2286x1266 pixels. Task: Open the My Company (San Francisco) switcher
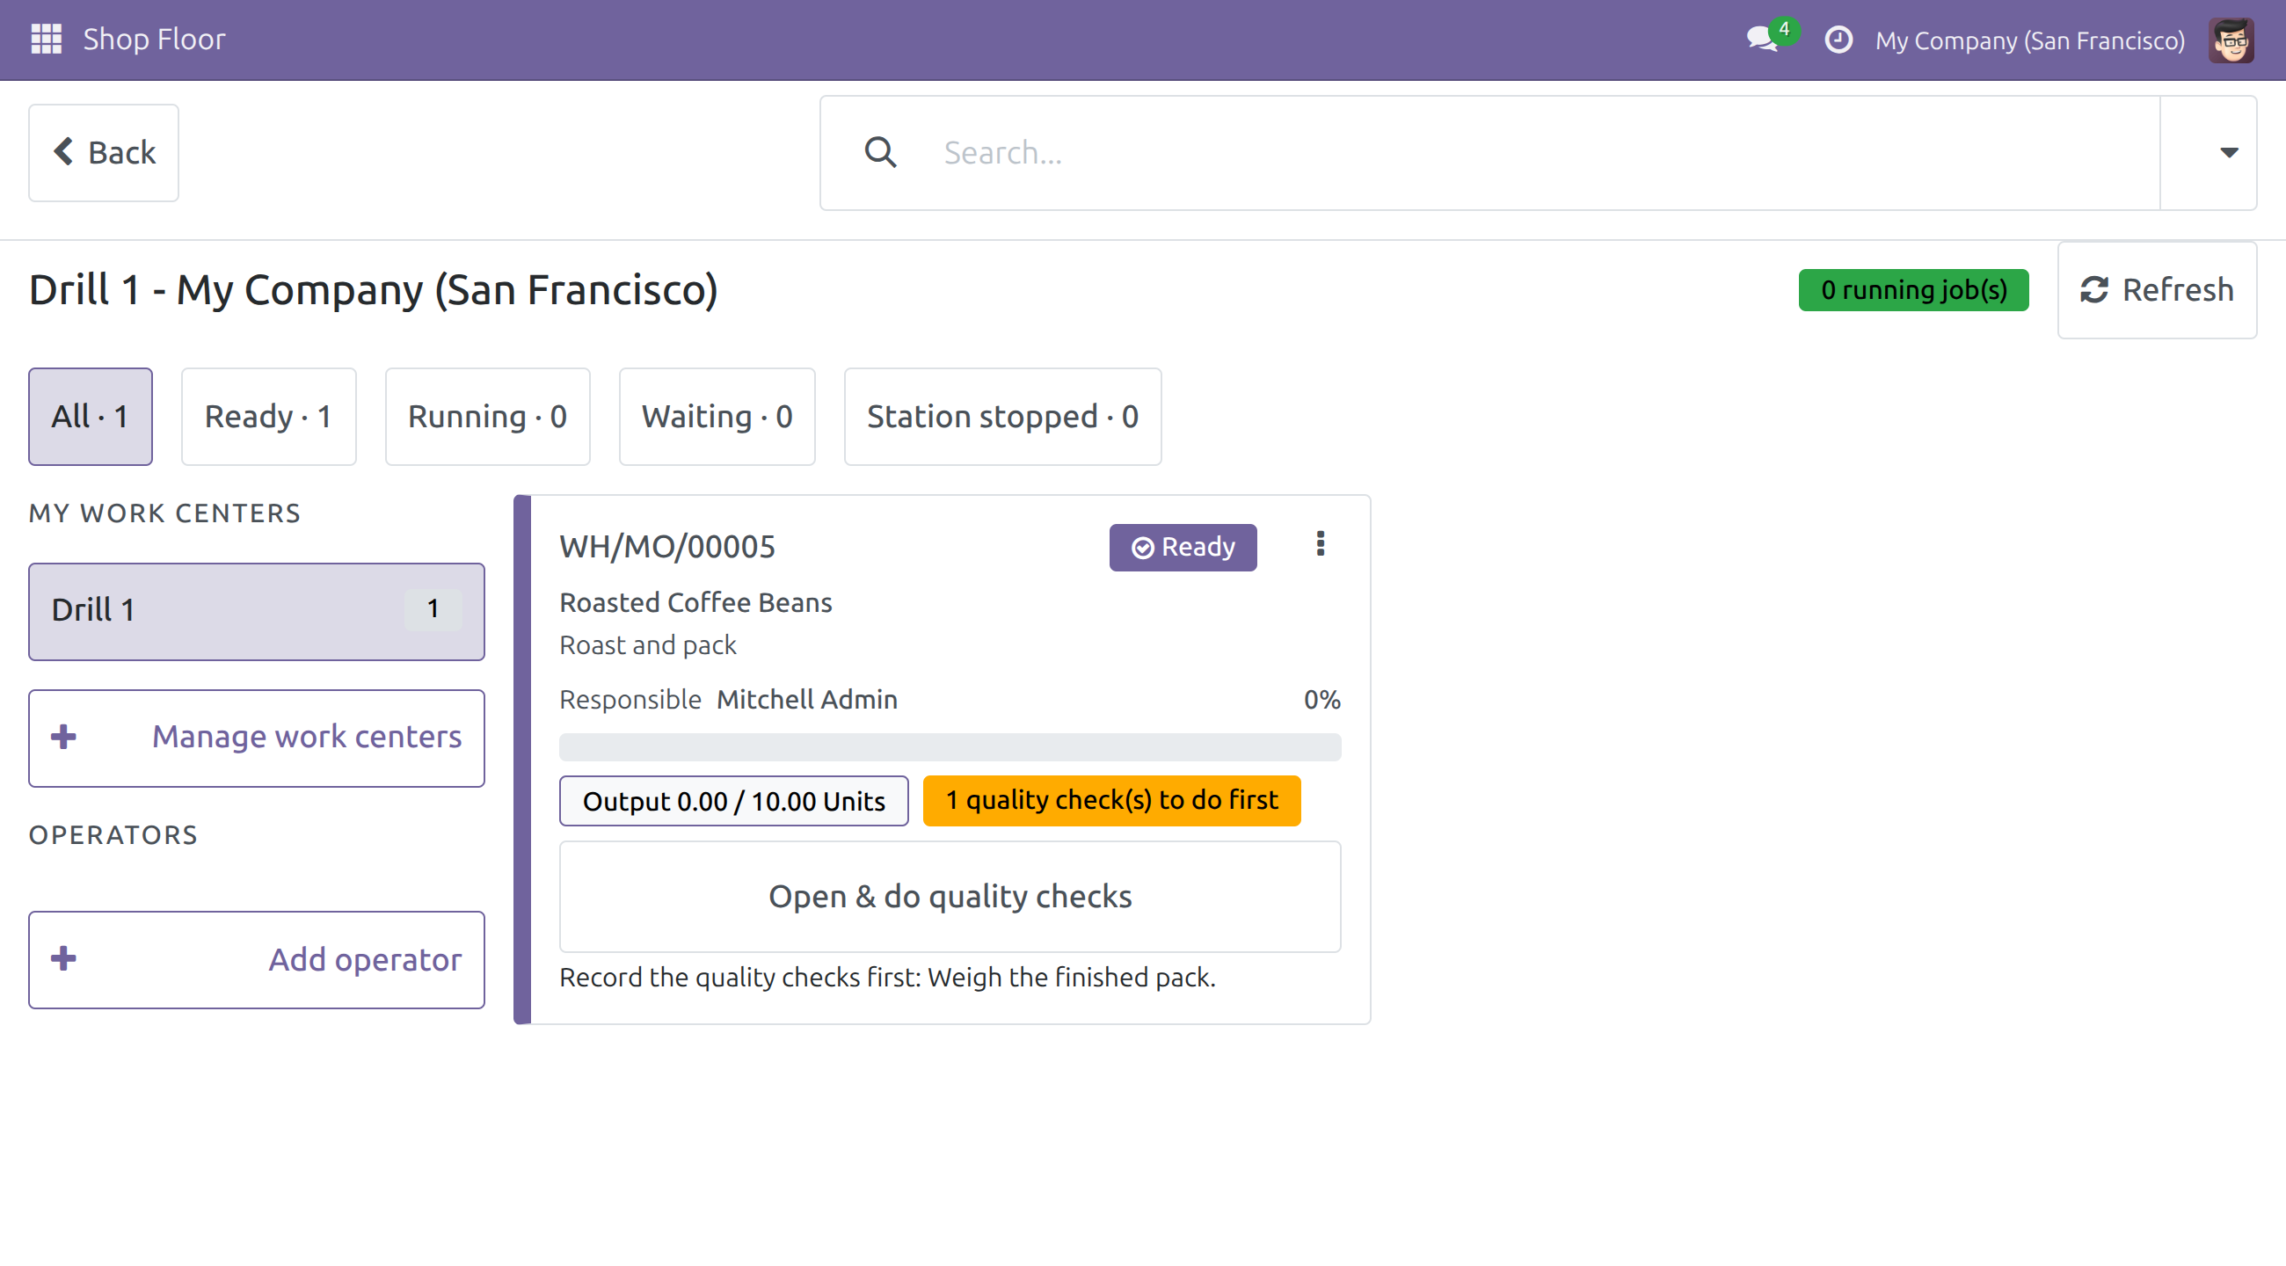[x=2029, y=40]
